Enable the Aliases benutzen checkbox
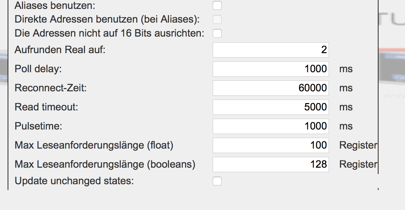Screen dimensions: 405x210 (217, 5)
